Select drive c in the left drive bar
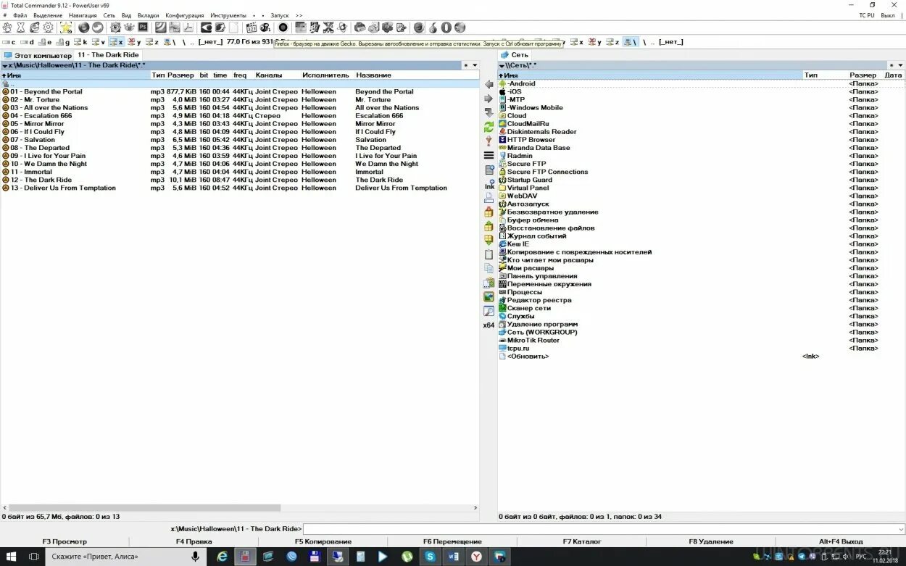 click(9, 42)
